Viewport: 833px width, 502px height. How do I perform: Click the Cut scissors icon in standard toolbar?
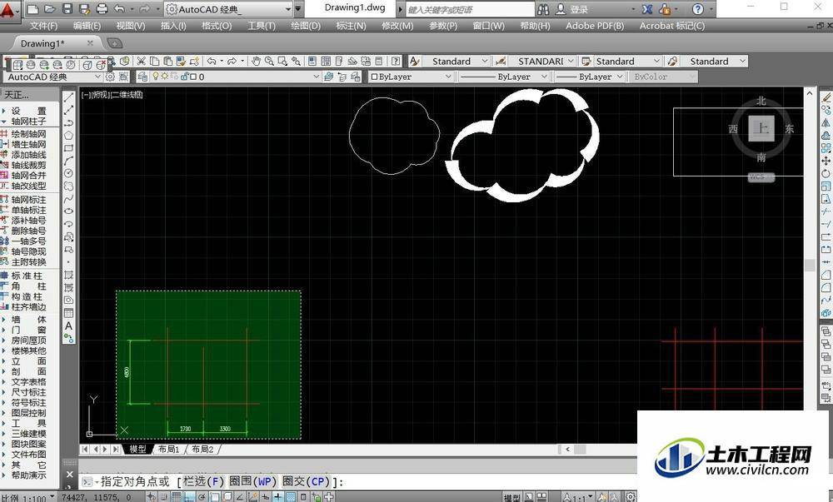(141, 62)
